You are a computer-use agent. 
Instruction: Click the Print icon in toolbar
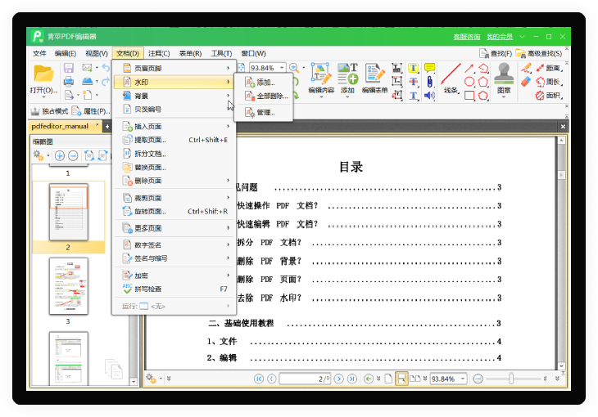coord(69,81)
